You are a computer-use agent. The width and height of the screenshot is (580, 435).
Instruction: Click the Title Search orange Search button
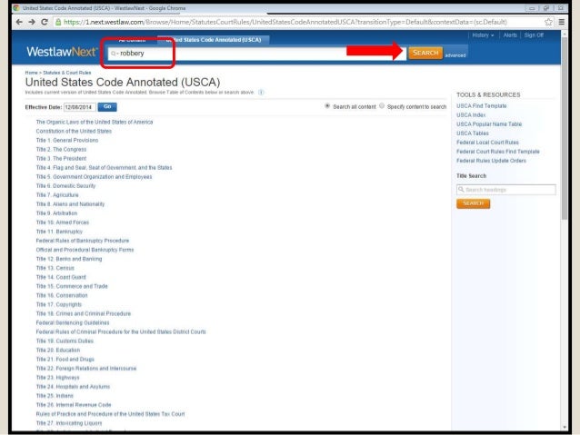pos(473,203)
